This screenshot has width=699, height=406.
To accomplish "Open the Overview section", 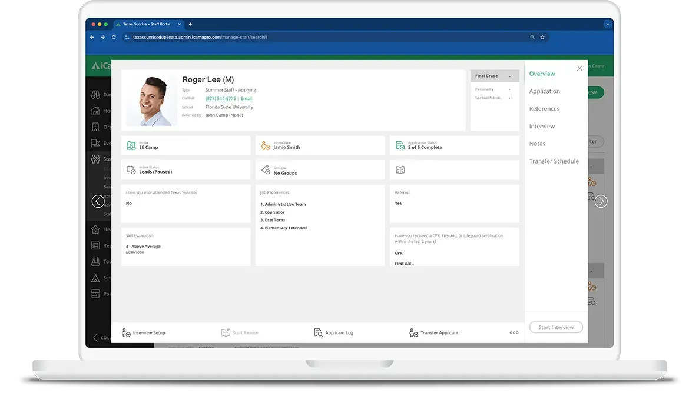I will click(542, 74).
